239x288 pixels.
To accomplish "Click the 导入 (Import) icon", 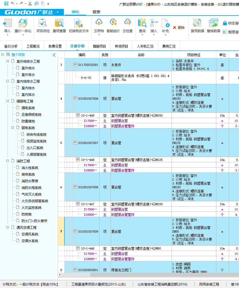I will [7, 27].
